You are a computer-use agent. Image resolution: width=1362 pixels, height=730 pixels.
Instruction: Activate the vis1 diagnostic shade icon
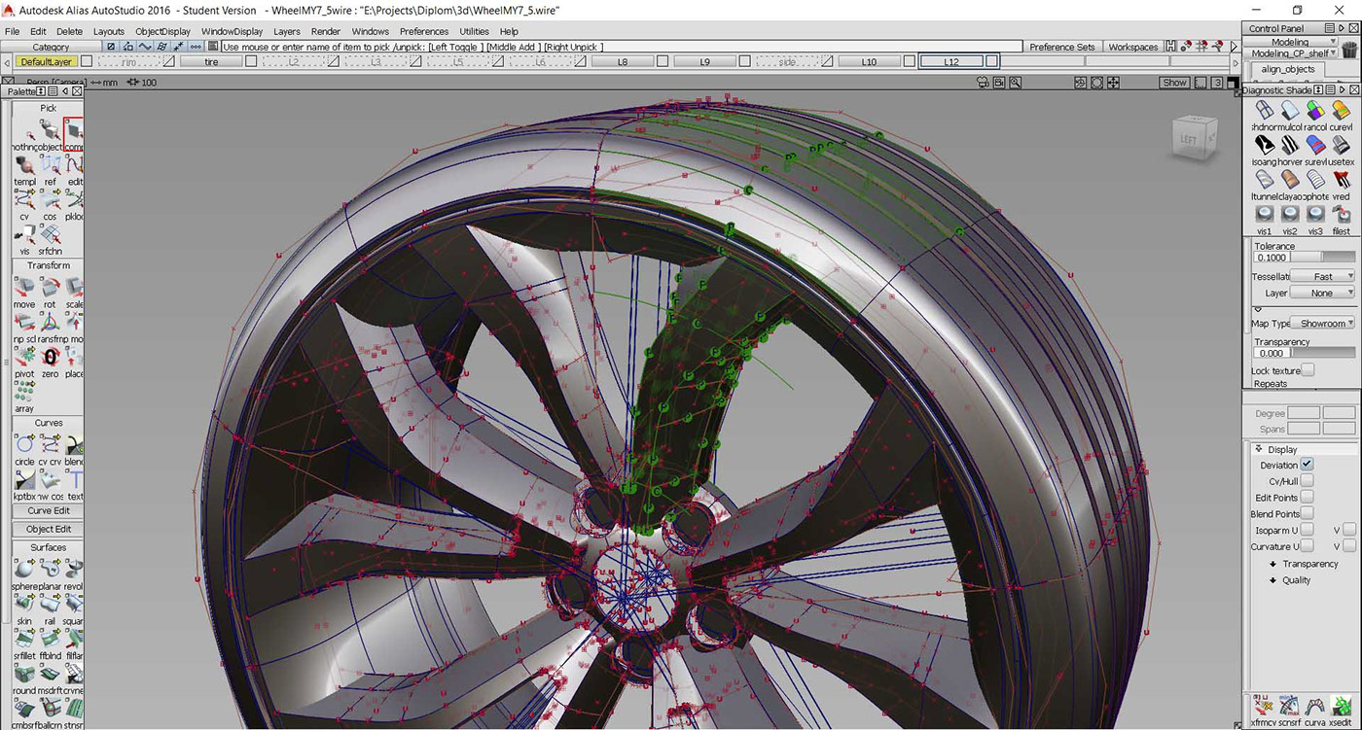[1265, 216]
